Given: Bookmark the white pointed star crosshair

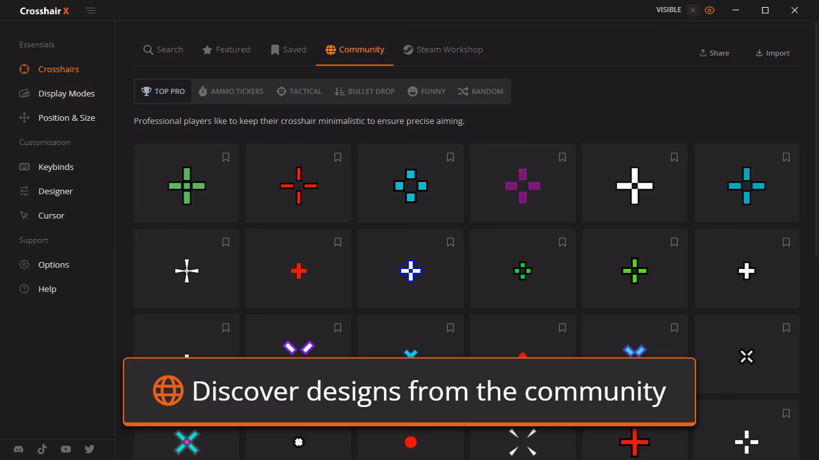Looking at the screenshot, I should click(x=226, y=242).
